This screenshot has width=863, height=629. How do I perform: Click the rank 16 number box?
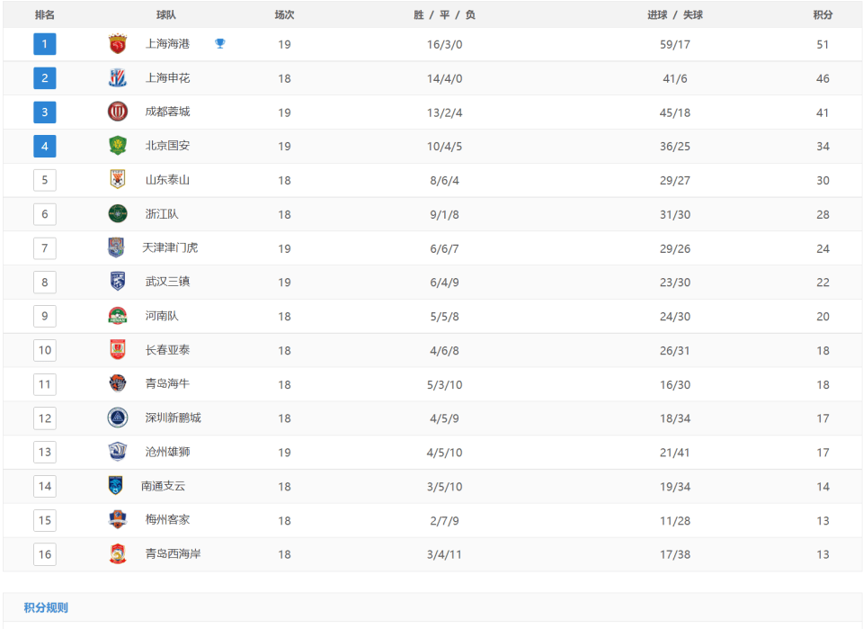click(45, 553)
